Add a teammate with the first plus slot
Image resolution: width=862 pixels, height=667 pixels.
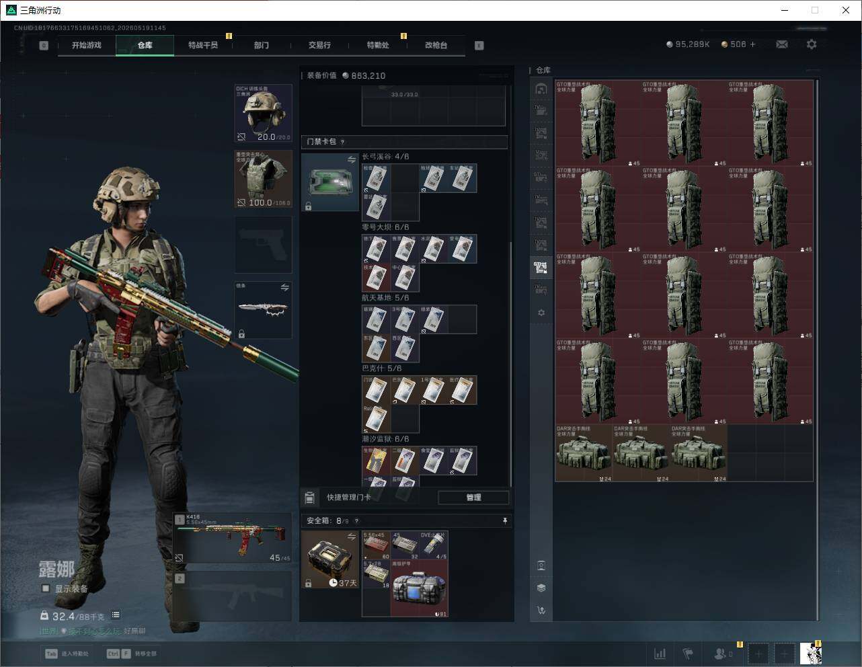[x=758, y=654]
